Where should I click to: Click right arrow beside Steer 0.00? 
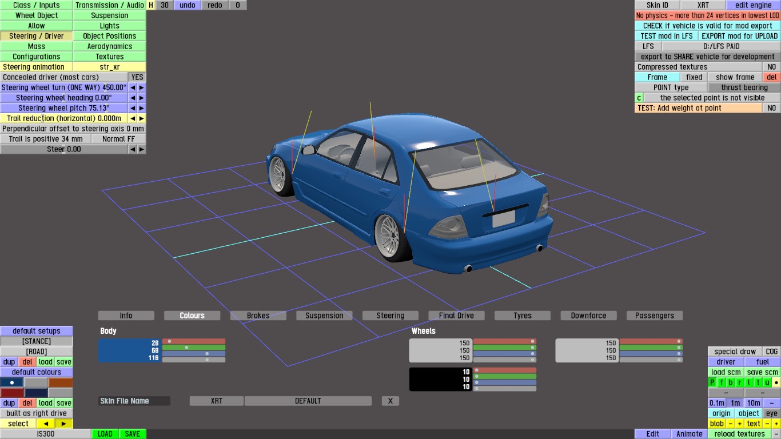[x=142, y=149]
